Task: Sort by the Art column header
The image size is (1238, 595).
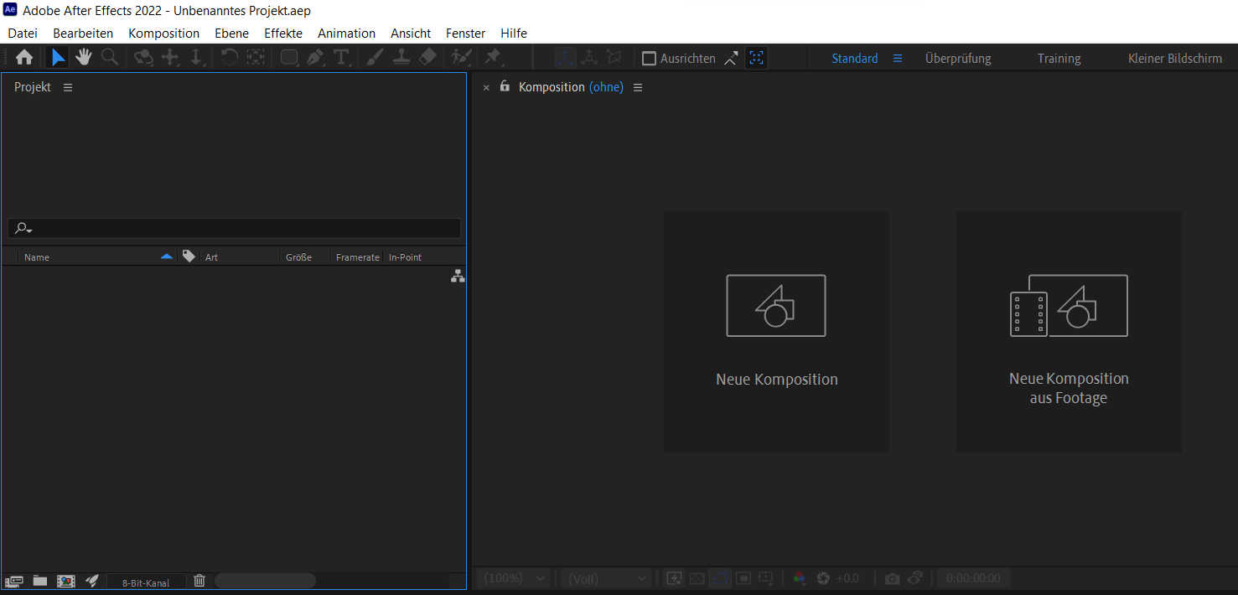Action: (211, 257)
